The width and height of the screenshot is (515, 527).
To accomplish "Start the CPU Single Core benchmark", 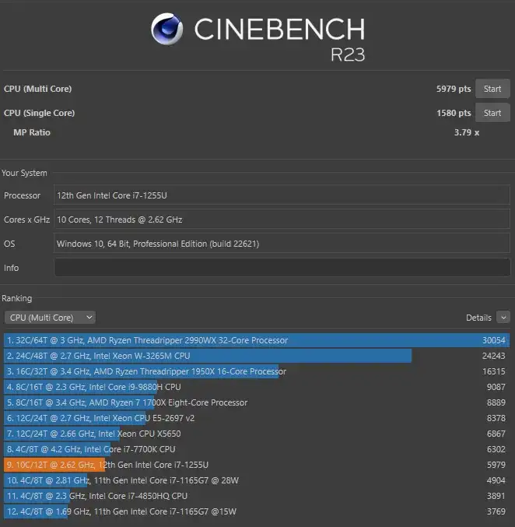I will pyautogui.click(x=492, y=113).
